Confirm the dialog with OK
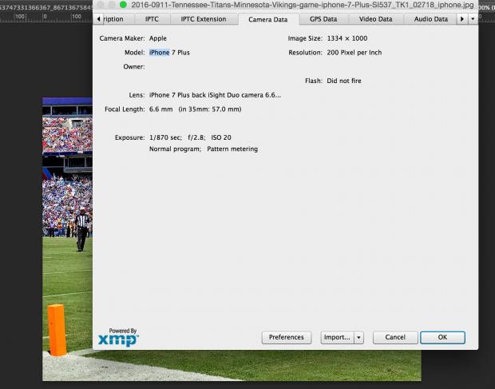Screen dimensions: 495x389 (x=442, y=338)
